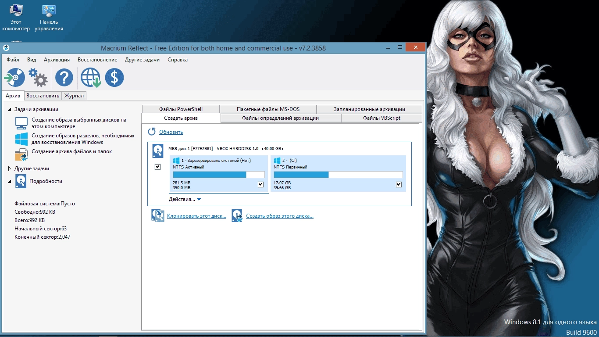This screenshot has height=337, width=599.
Task: Open settings via the gears toolbar icon
Action: (38, 78)
